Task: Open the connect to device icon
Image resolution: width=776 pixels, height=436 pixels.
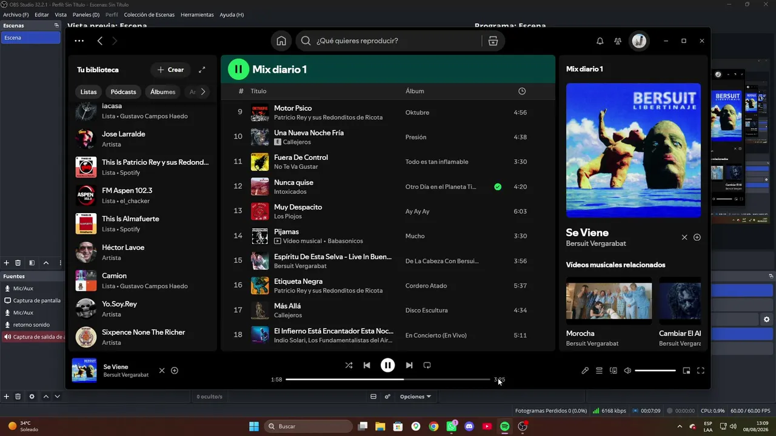Action: 614,371
